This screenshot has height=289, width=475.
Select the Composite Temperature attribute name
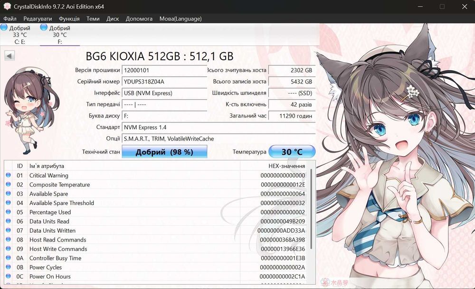point(60,185)
